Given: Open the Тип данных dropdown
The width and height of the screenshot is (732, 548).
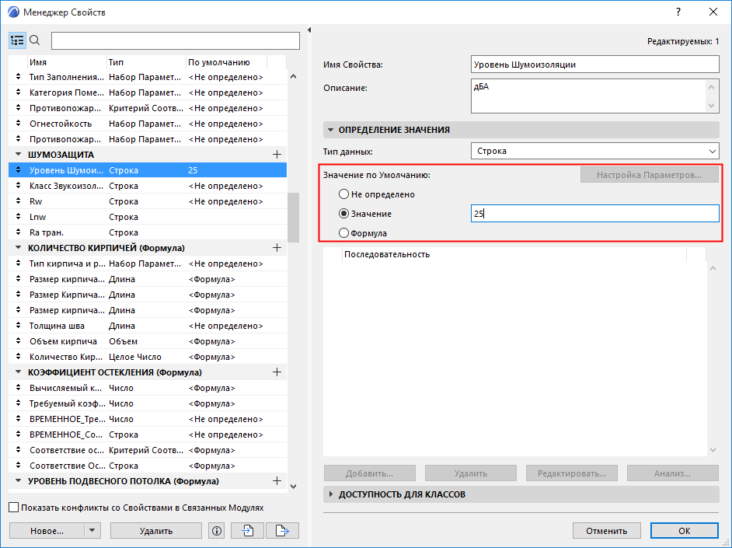Looking at the screenshot, I should click(594, 151).
